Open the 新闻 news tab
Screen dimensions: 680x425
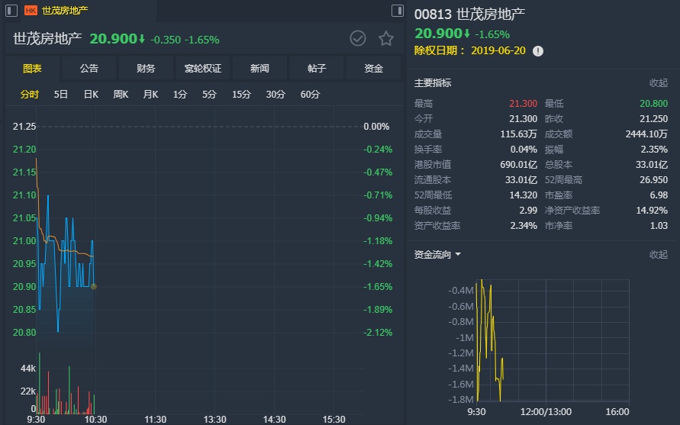pyautogui.click(x=259, y=69)
